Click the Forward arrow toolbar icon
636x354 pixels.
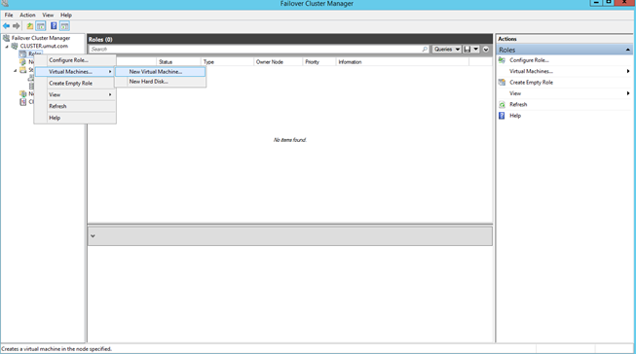(x=16, y=26)
